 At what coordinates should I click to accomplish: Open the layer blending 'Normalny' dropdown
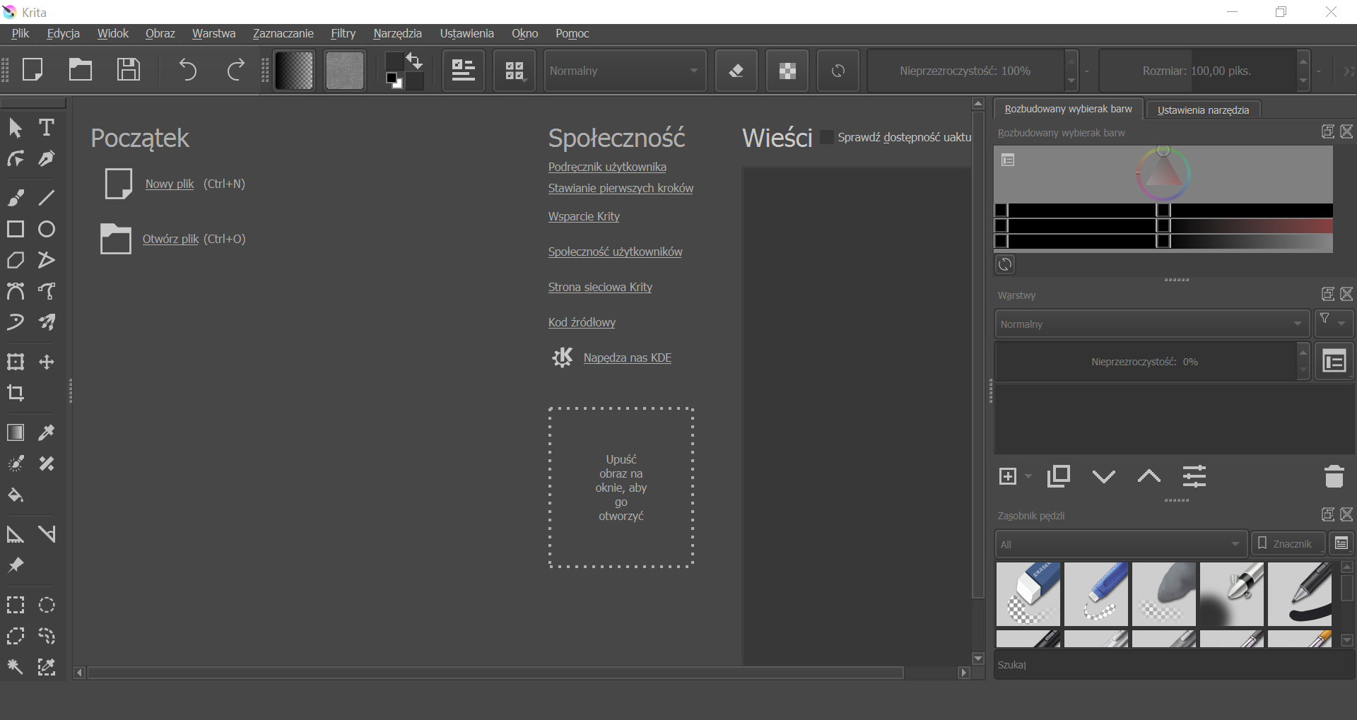pos(1151,324)
